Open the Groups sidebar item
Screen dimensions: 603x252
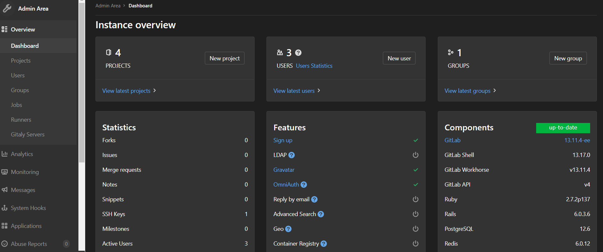click(38, 90)
